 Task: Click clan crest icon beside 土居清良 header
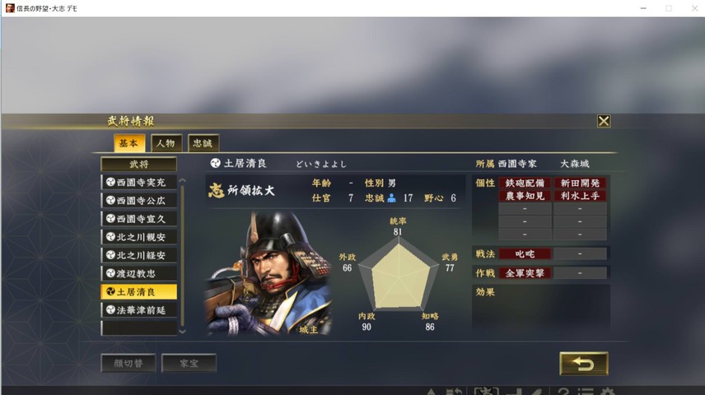(x=215, y=163)
